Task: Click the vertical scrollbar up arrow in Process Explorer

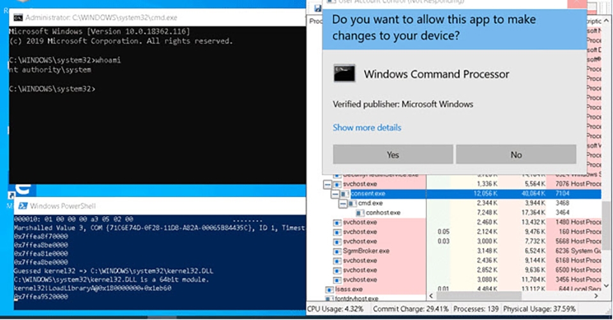Action: click(x=607, y=20)
